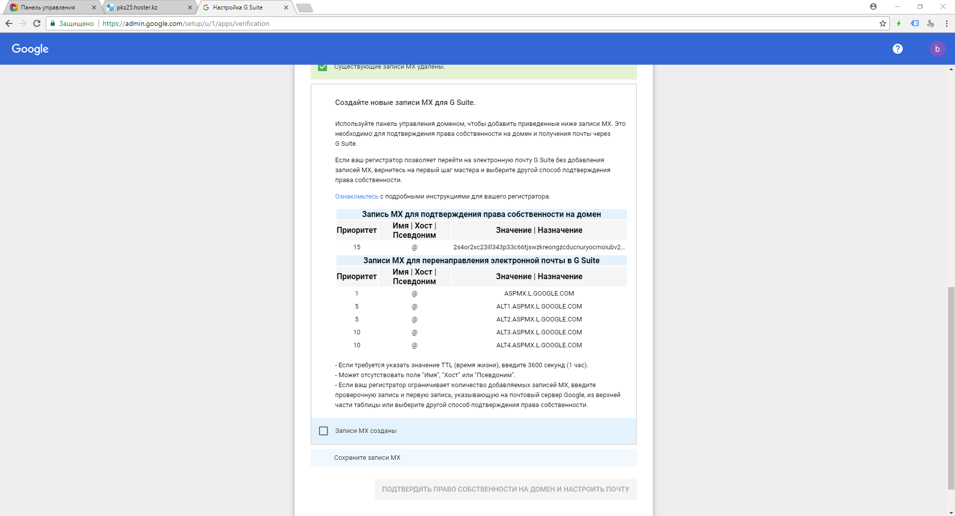Open the Chrome profile person icon

point(873,6)
